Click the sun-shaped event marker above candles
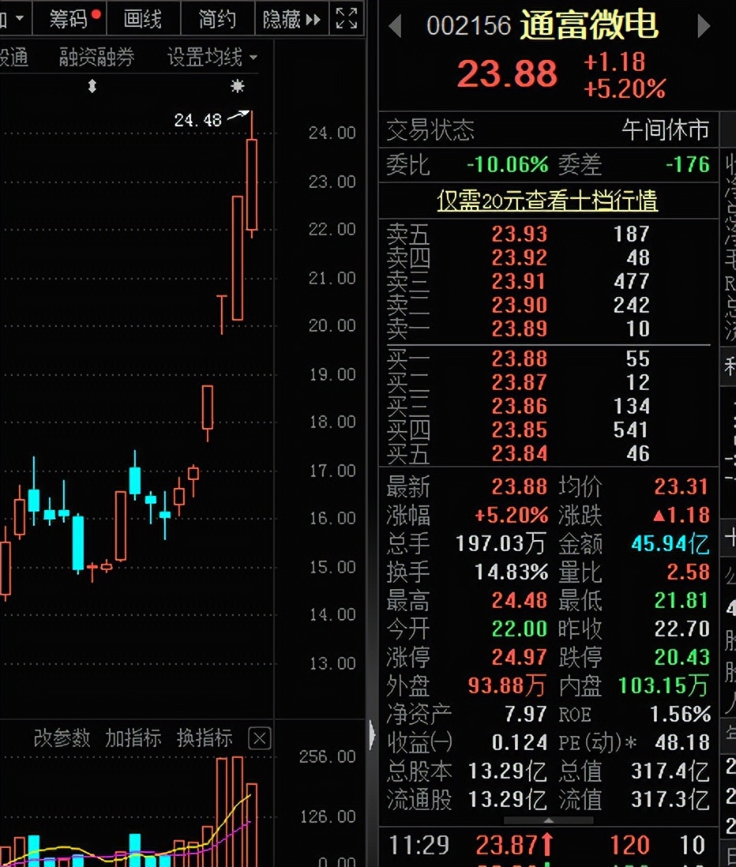The width and height of the screenshot is (736, 867). (237, 86)
